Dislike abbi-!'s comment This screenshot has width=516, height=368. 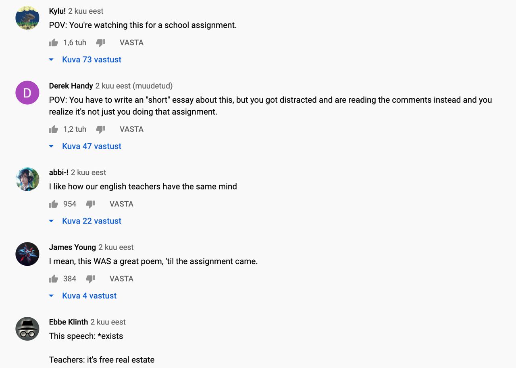tap(90, 204)
